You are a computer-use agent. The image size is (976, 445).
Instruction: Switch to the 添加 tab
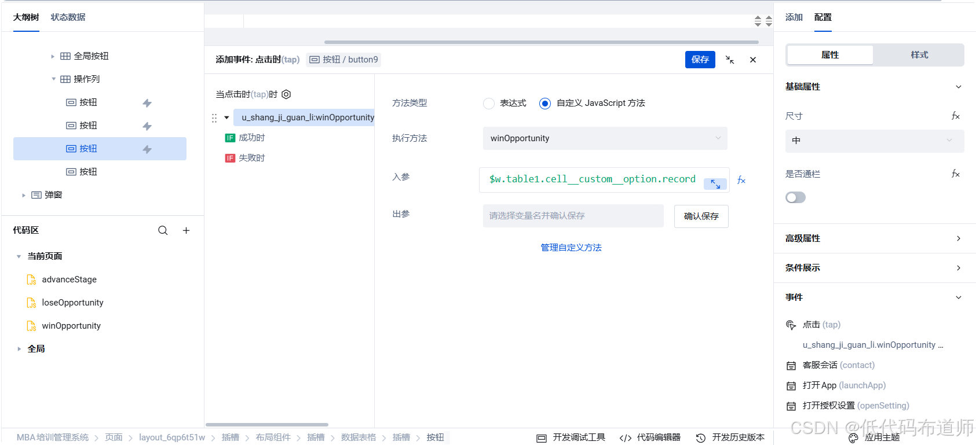click(794, 17)
